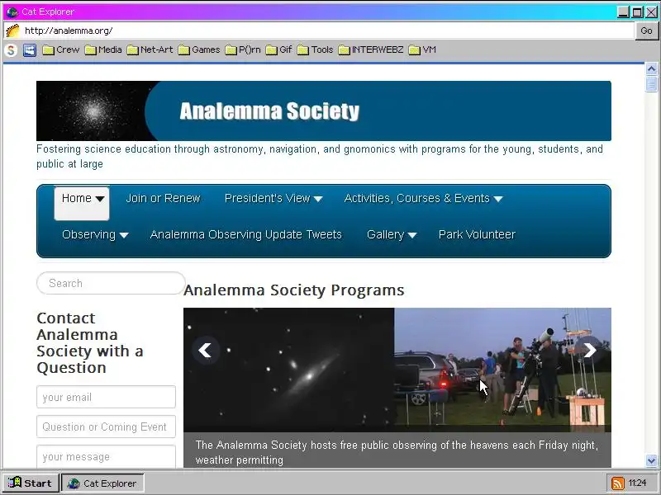Click the scrollbar down arrow

(651, 460)
